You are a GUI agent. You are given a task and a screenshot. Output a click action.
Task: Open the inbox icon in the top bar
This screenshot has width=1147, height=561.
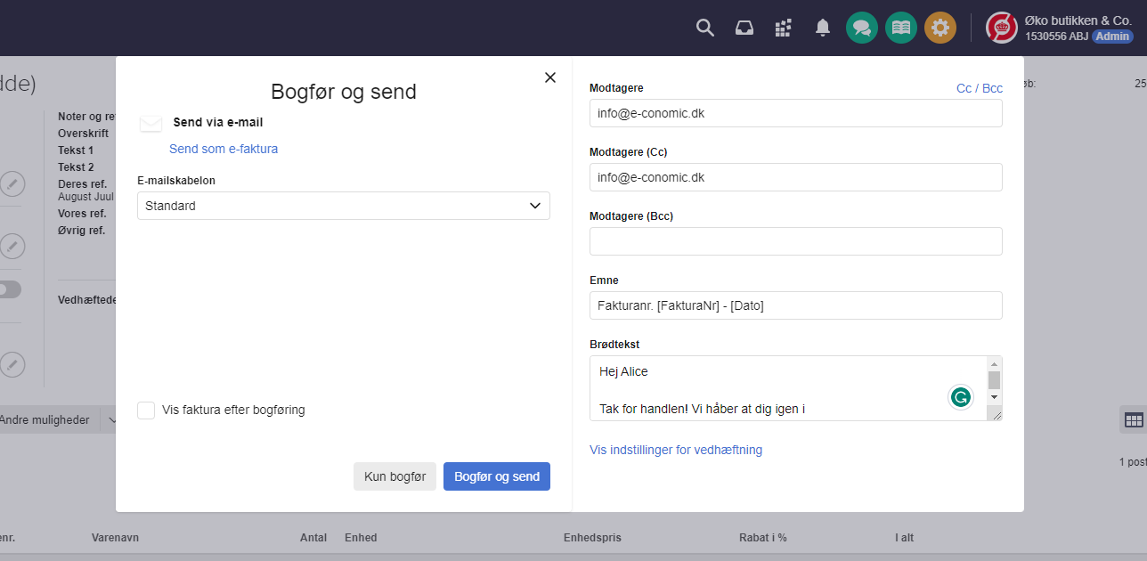click(x=744, y=28)
